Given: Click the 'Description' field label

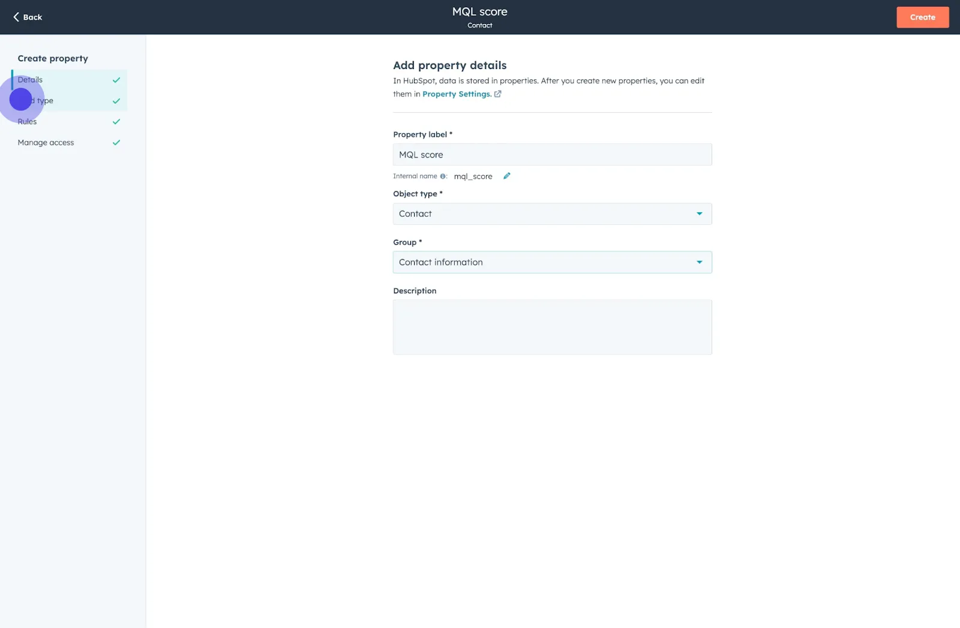Looking at the screenshot, I should coord(415,291).
